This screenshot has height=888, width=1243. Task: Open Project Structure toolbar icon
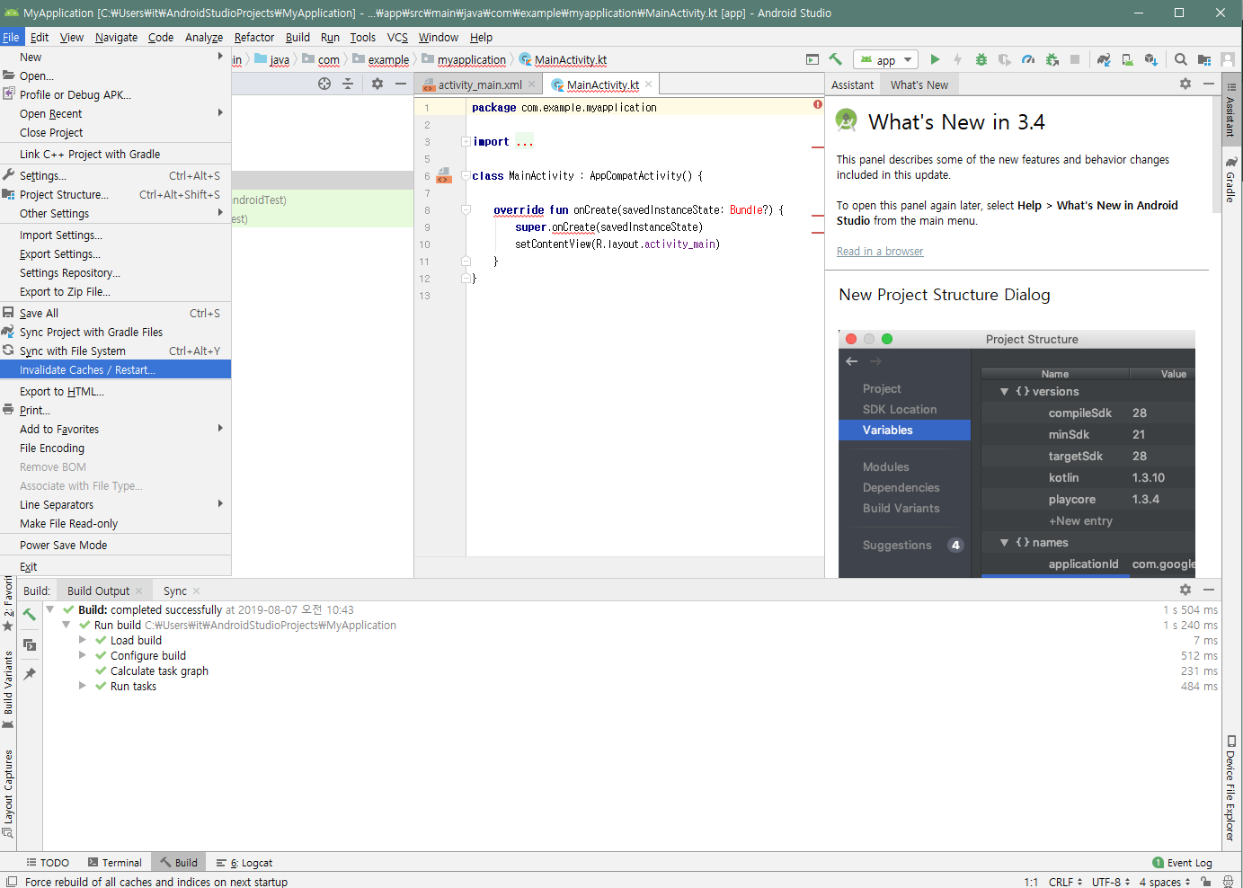tap(1204, 59)
